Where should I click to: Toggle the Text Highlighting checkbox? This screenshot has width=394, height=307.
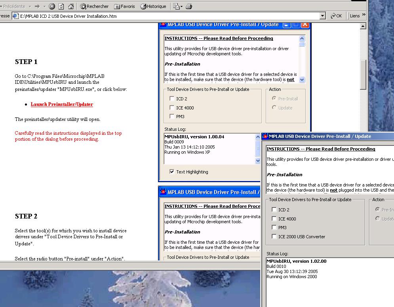coord(172,172)
